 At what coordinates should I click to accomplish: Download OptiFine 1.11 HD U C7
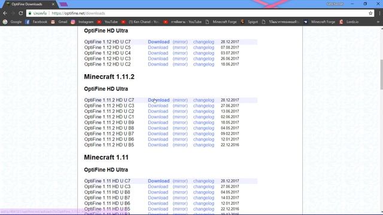click(159, 181)
